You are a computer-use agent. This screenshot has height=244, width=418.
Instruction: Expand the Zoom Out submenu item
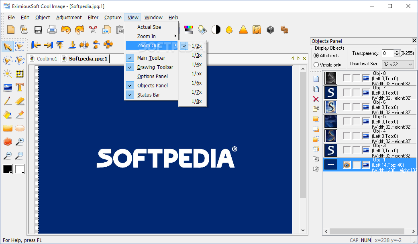point(151,46)
